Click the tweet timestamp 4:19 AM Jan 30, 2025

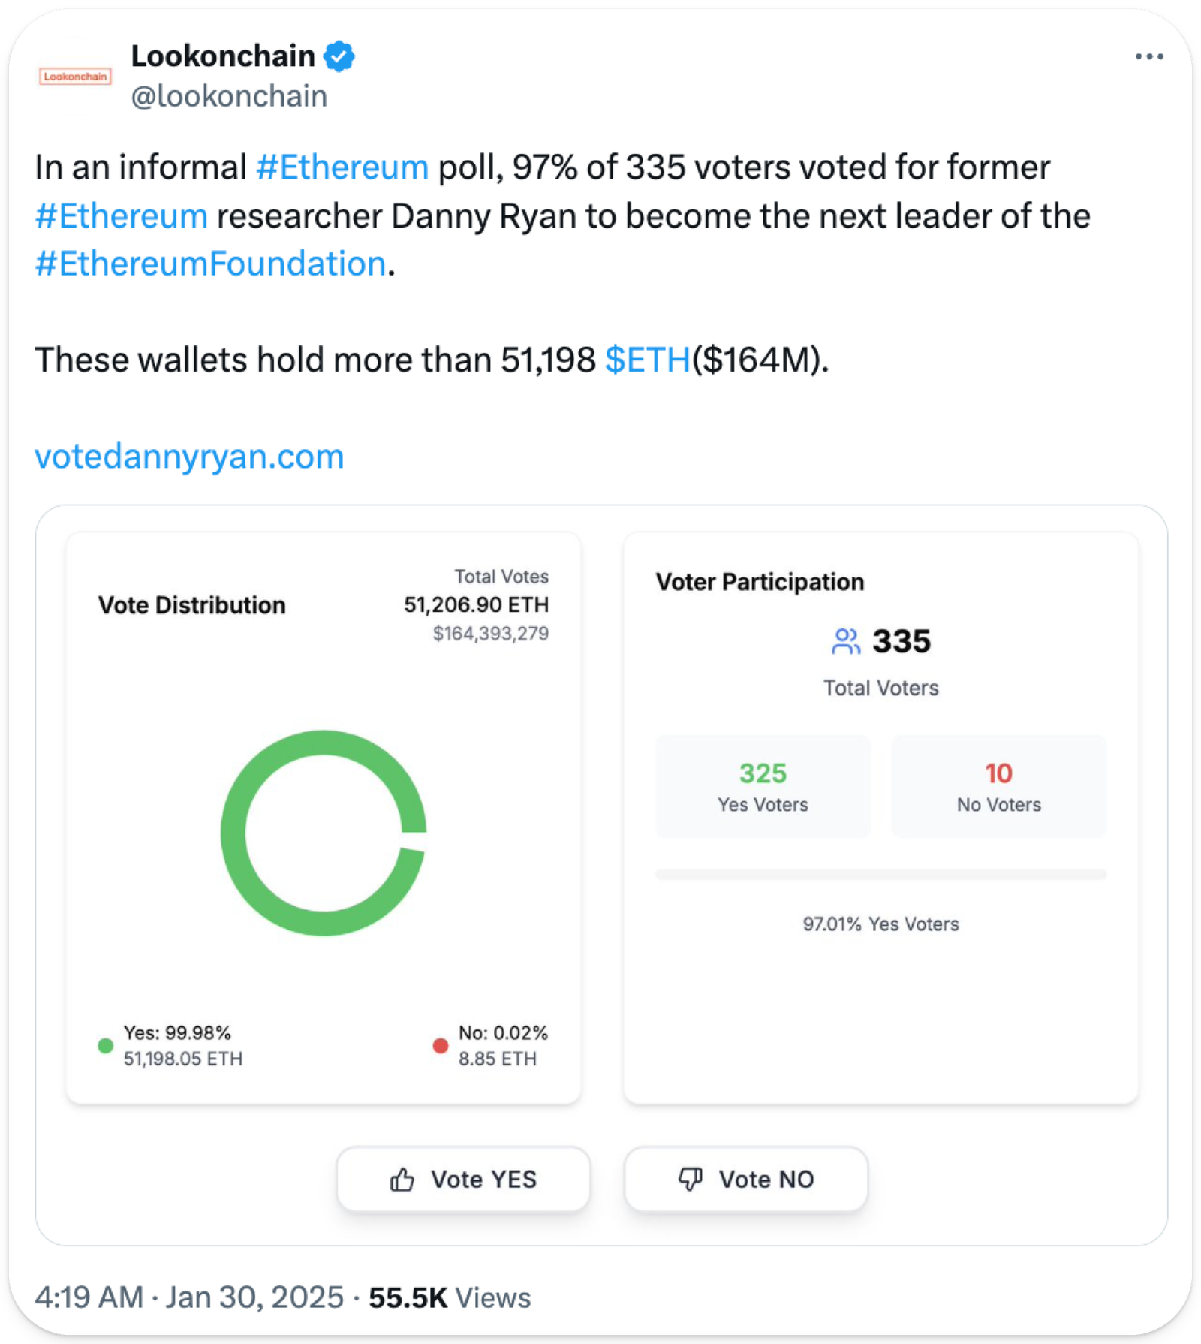[189, 1297]
